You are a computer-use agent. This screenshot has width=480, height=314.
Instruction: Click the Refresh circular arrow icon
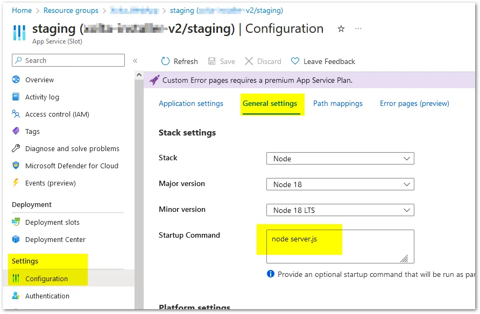[x=165, y=61]
